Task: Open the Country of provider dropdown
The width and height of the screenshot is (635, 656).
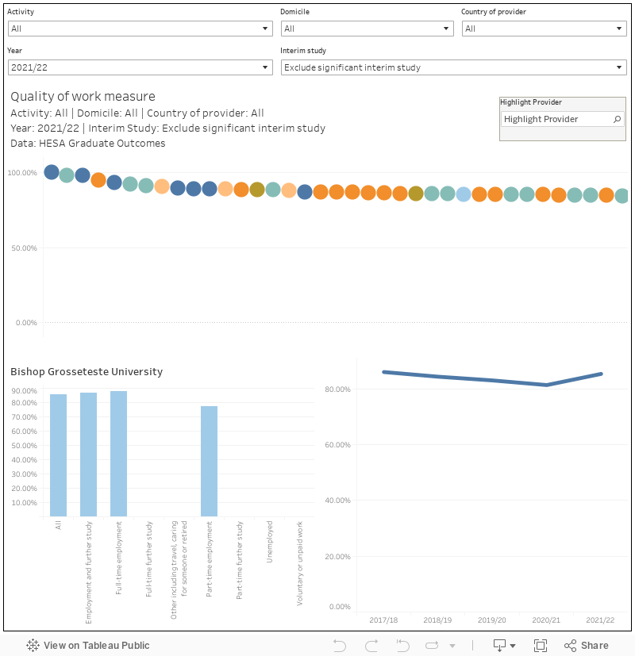Action: coord(620,28)
